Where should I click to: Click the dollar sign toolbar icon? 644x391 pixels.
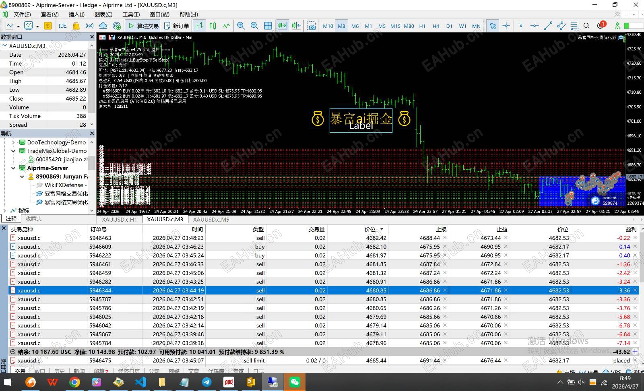[x=48, y=26]
